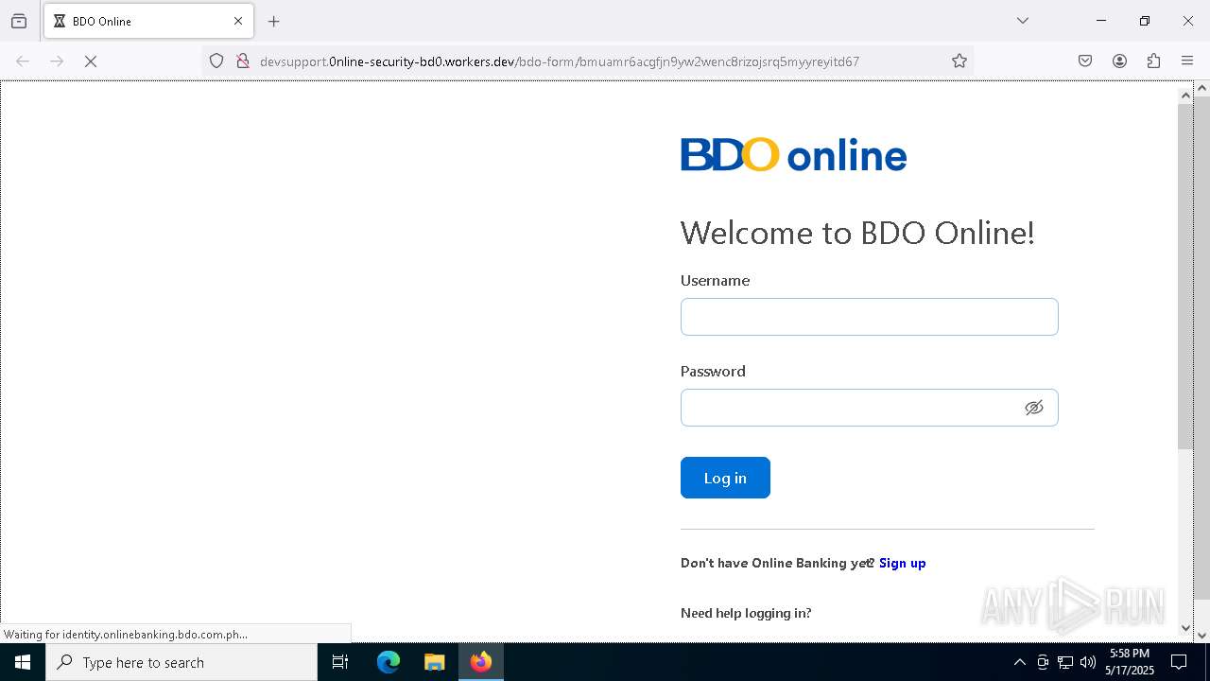Image resolution: width=1210 pixels, height=681 pixels.
Task: Select the BDO Online browser tab
Action: click(x=148, y=21)
